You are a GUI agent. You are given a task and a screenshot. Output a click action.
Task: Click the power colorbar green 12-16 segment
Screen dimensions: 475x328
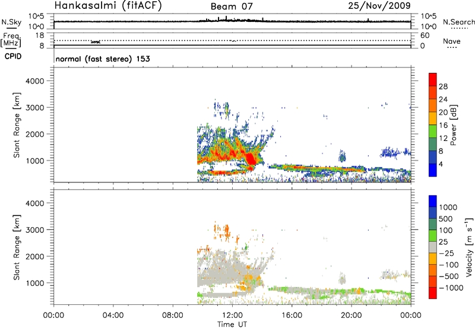[433, 131]
